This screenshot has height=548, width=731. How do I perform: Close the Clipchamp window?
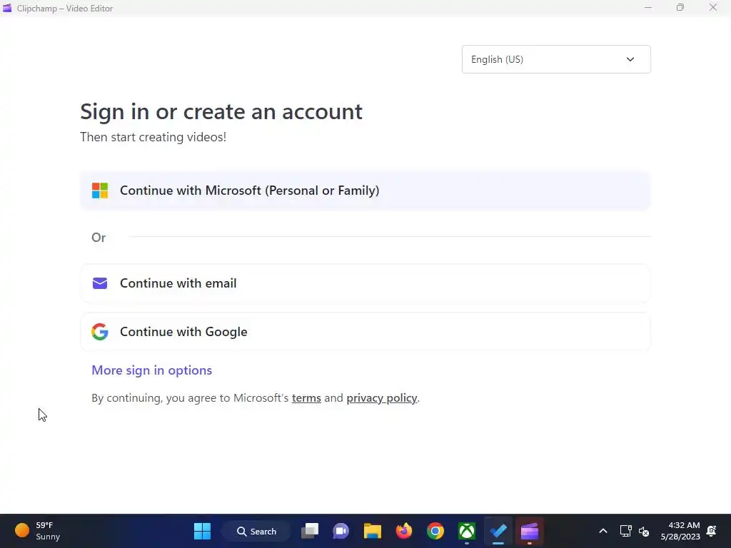tap(713, 7)
